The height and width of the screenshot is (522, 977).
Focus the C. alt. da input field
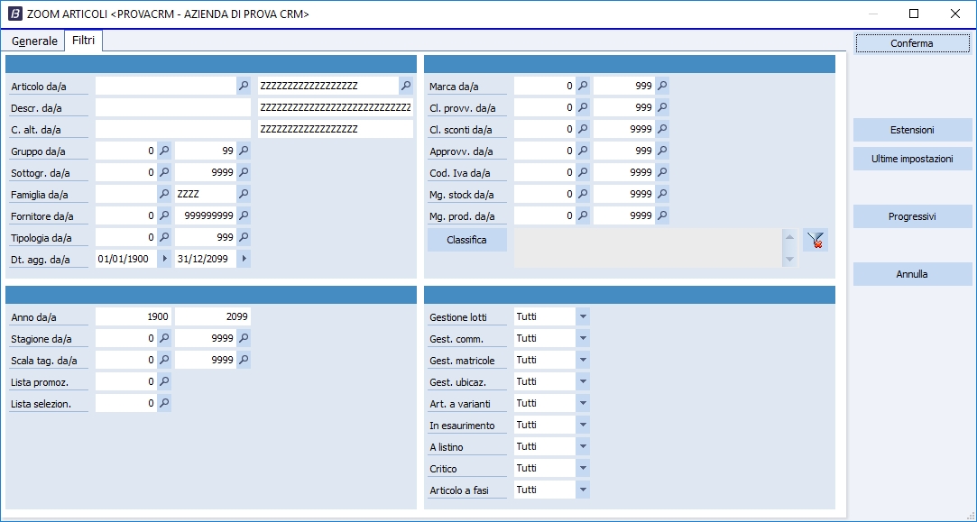click(172, 129)
